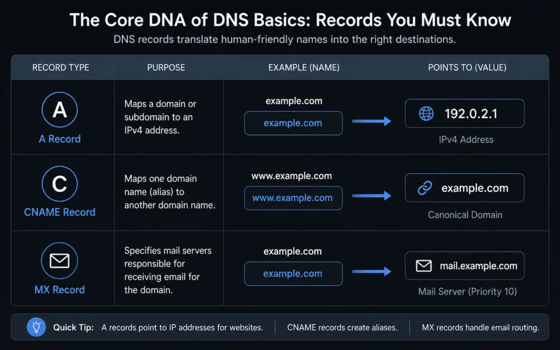Screen dimensions: 560x350
Task: Select the example.com box in the MX Record row
Action: 293,273
